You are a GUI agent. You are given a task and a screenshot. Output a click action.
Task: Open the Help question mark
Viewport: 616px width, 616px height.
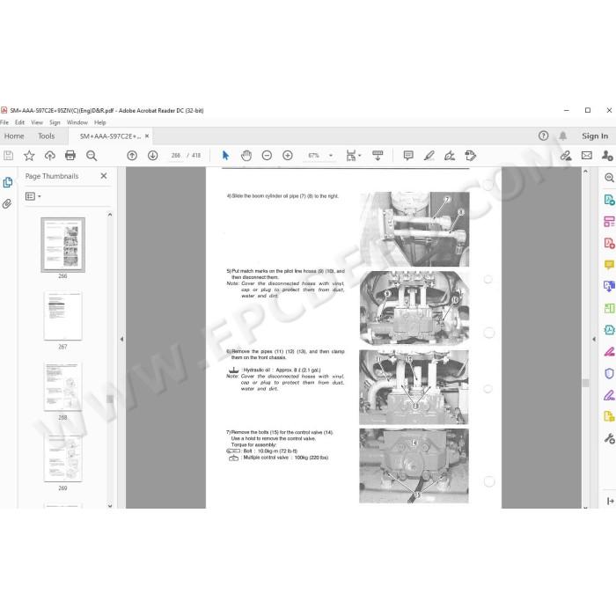pos(543,136)
